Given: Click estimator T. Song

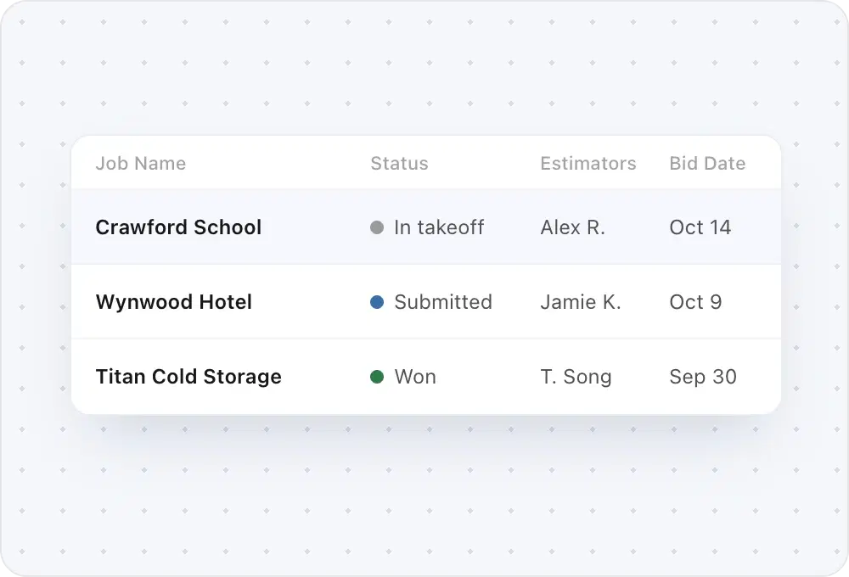Looking at the screenshot, I should point(576,377).
